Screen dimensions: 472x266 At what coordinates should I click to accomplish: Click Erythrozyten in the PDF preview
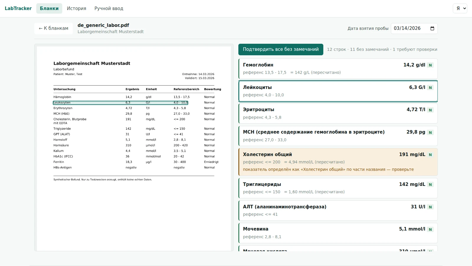[x=63, y=108]
